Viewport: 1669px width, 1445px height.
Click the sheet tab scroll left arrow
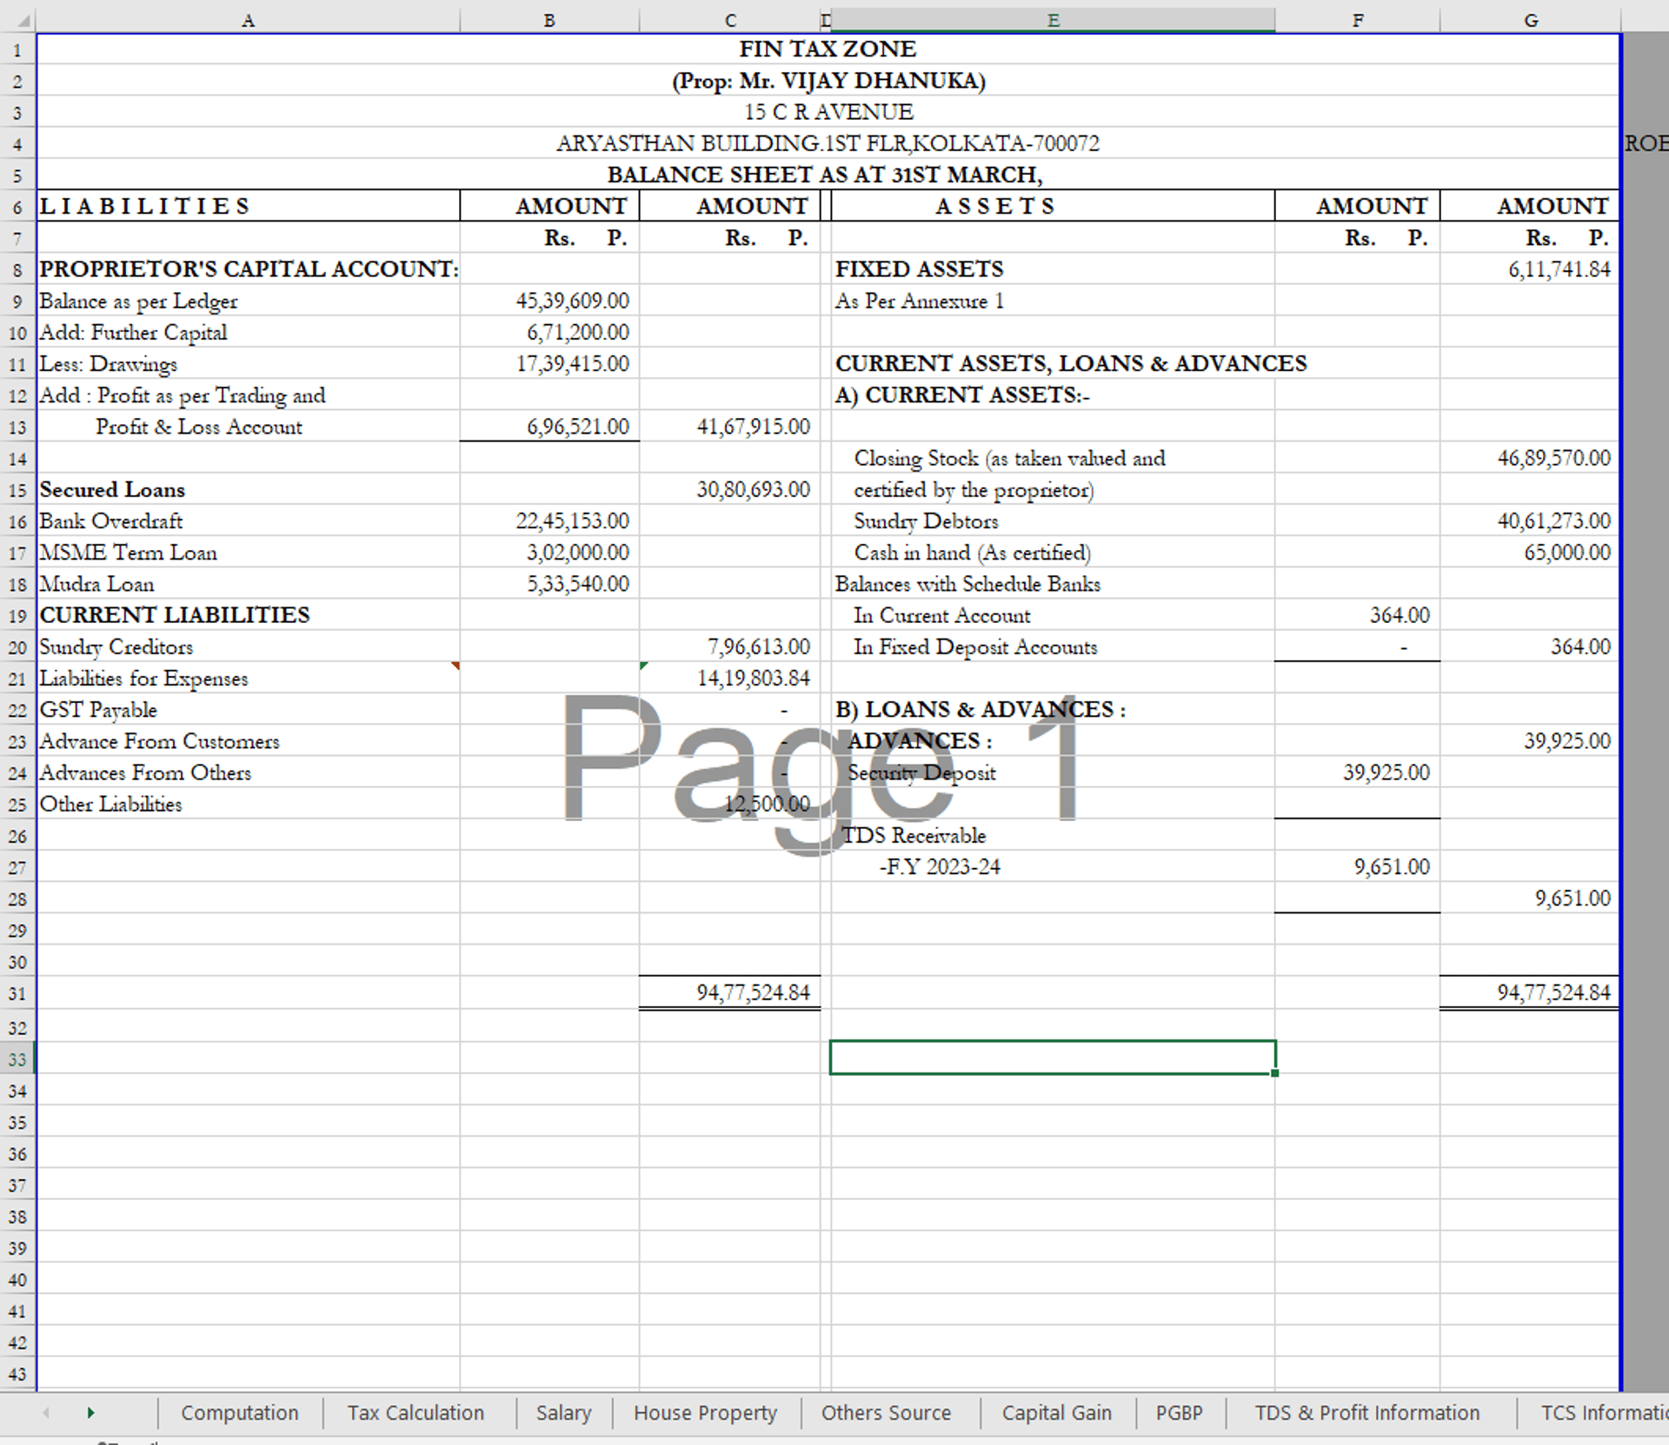coord(46,1413)
